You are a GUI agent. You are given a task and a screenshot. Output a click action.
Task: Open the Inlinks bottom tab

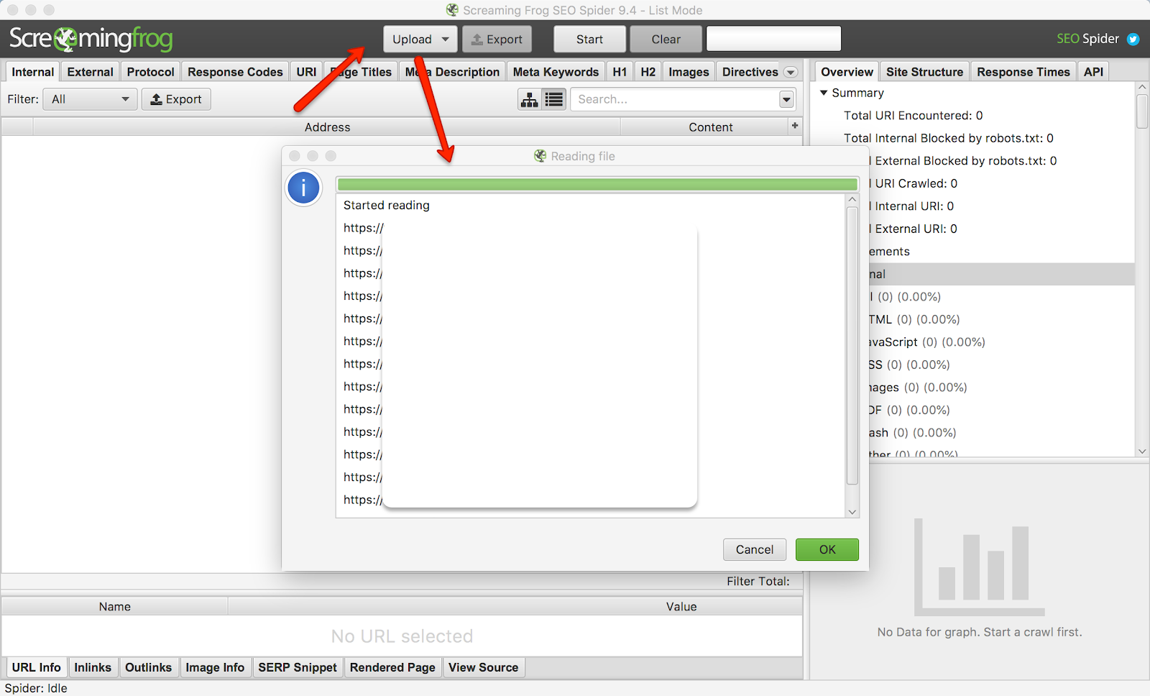[x=93, y=667]
